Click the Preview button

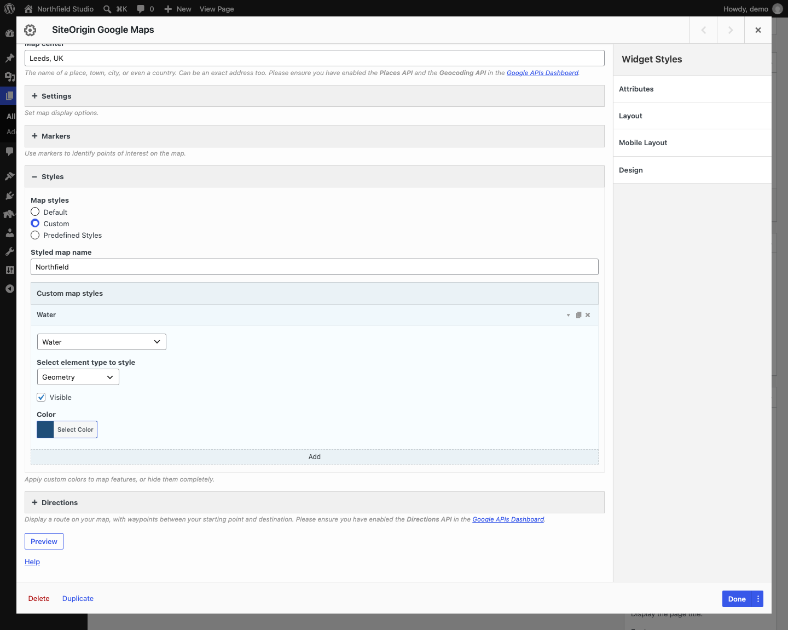coord(44,541)
